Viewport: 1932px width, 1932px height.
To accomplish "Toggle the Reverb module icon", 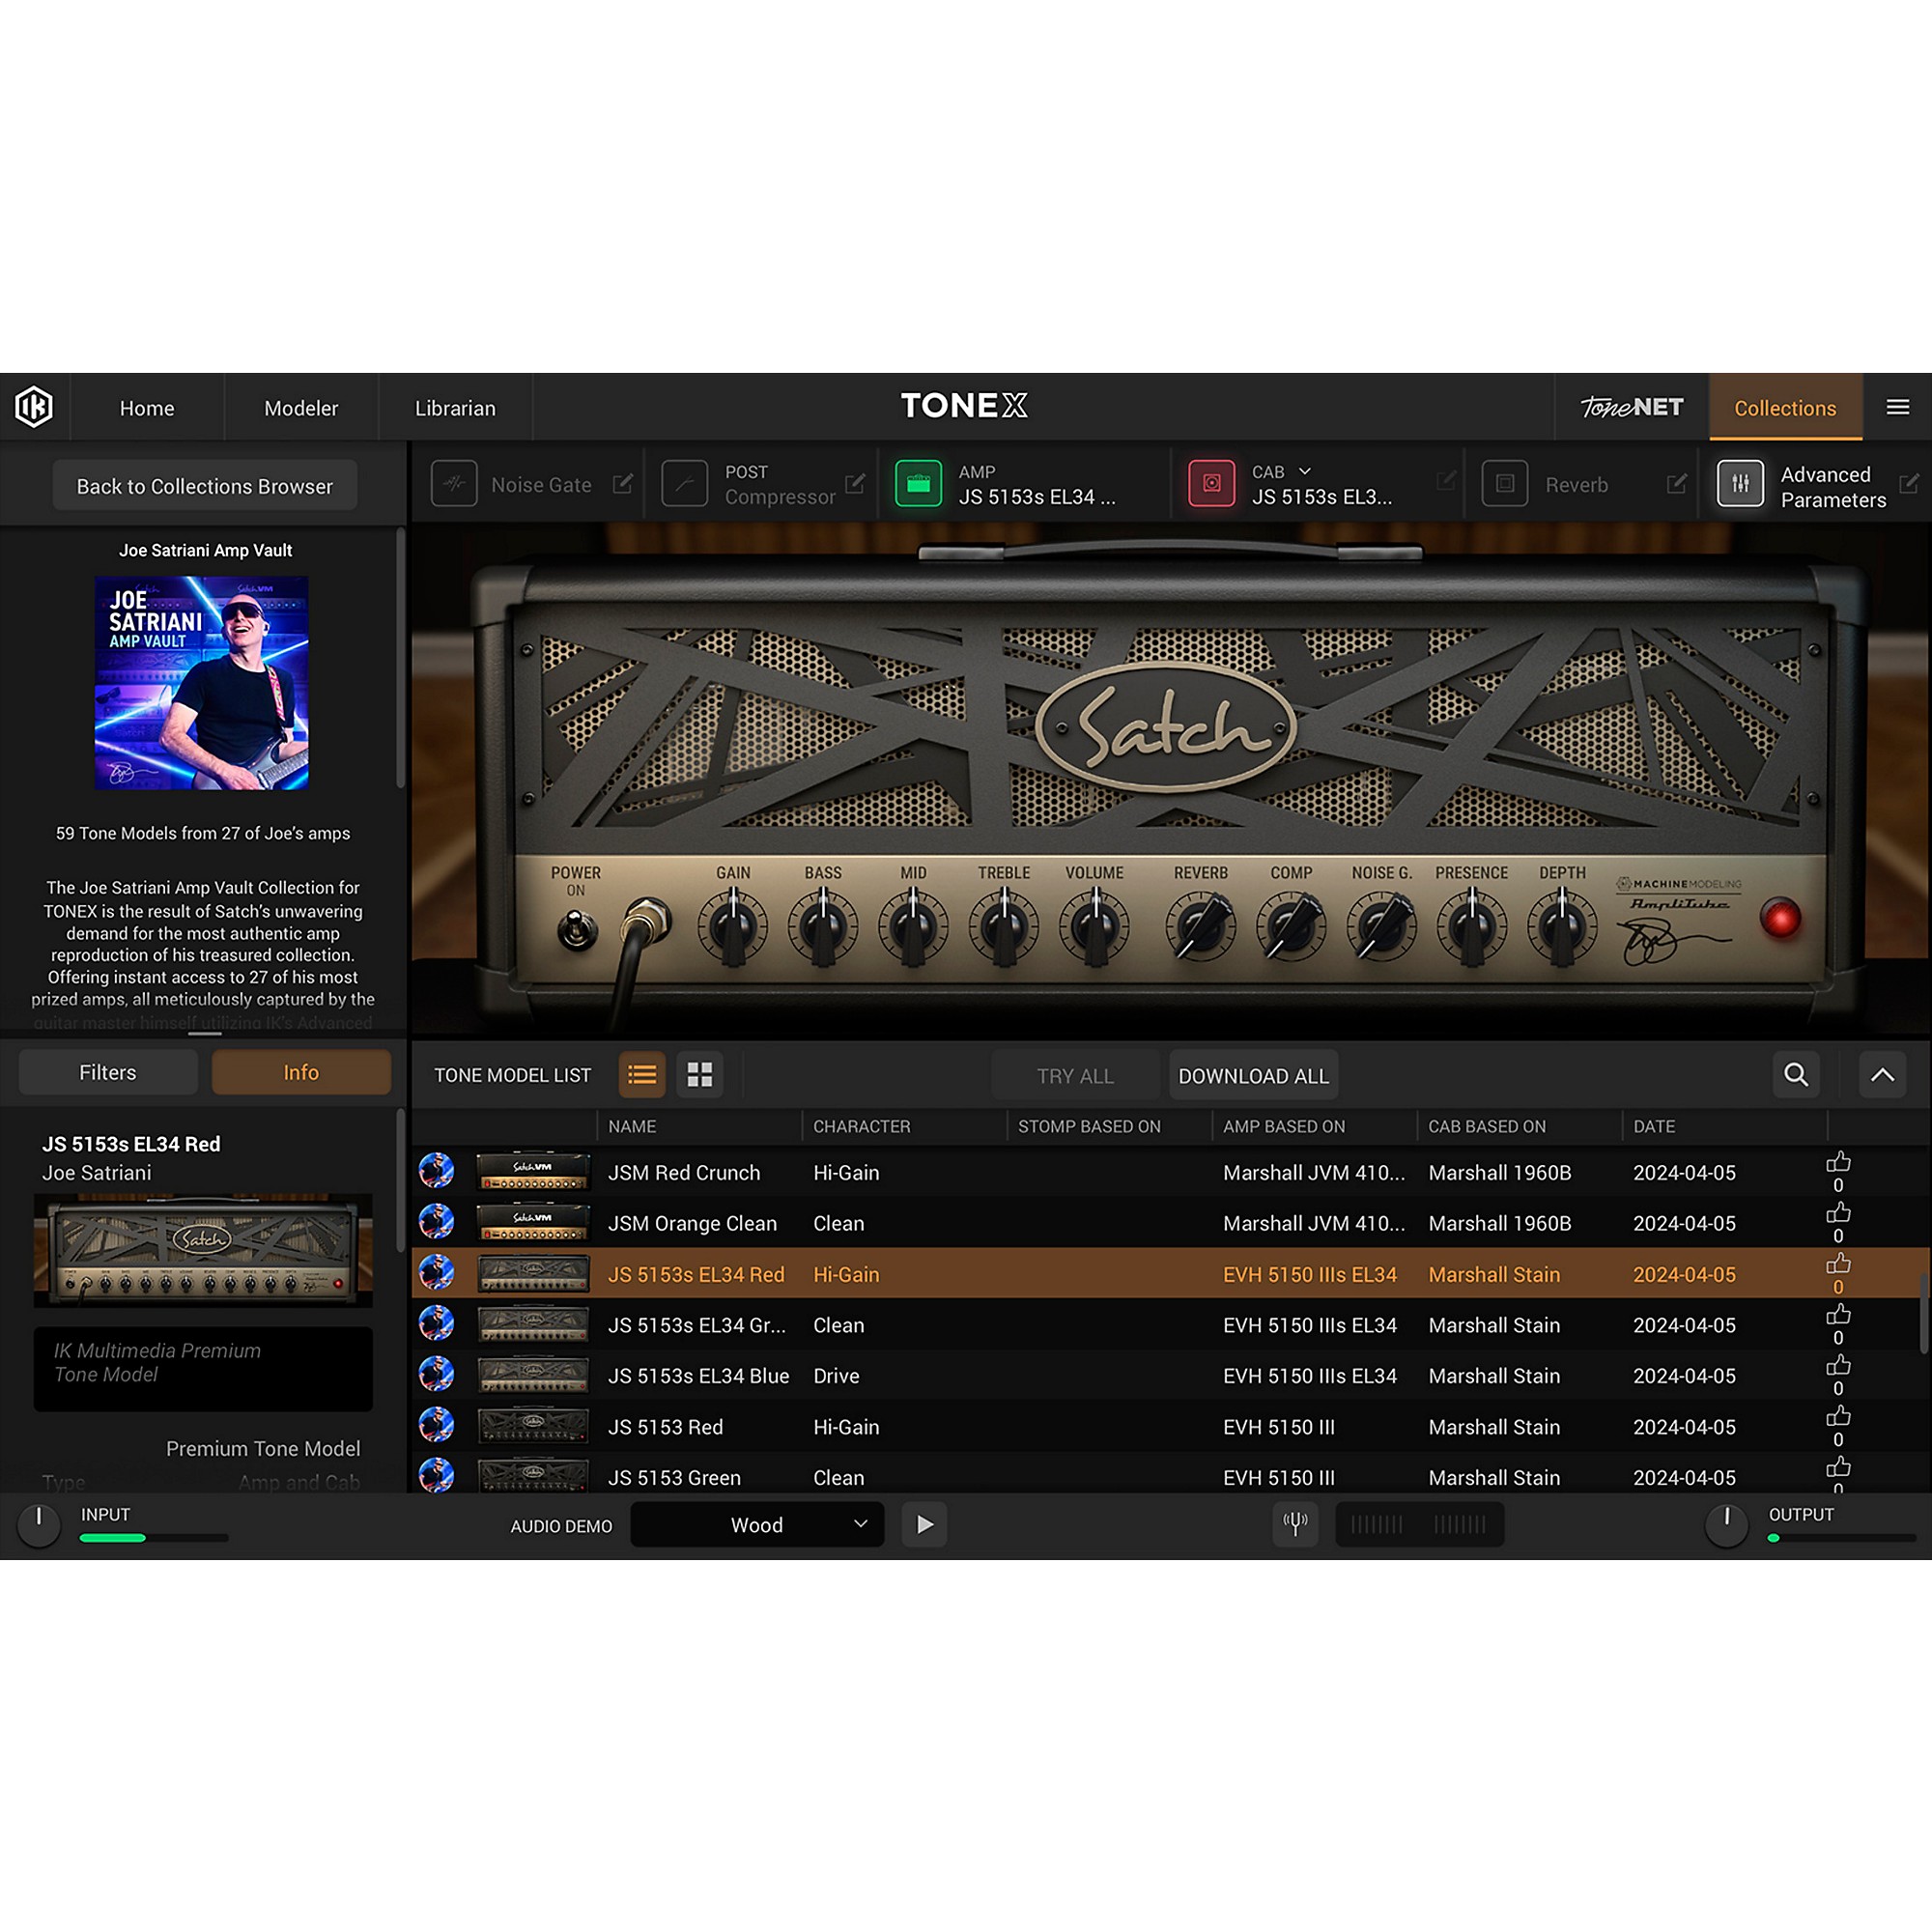I will pyautogui.click(x=1505, y=484).
